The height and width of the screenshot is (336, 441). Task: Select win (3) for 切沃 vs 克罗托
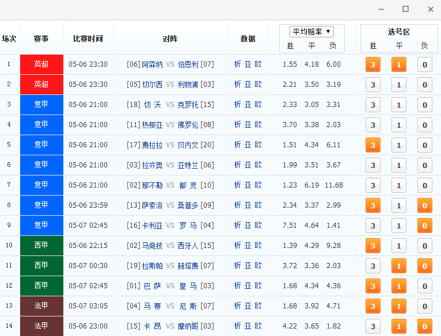coord(373,105)
